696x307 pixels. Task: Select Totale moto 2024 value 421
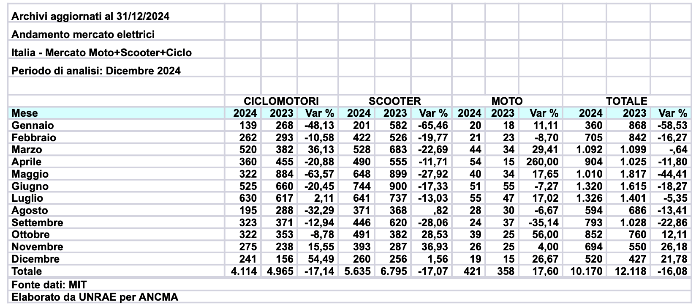pos(472,271)
